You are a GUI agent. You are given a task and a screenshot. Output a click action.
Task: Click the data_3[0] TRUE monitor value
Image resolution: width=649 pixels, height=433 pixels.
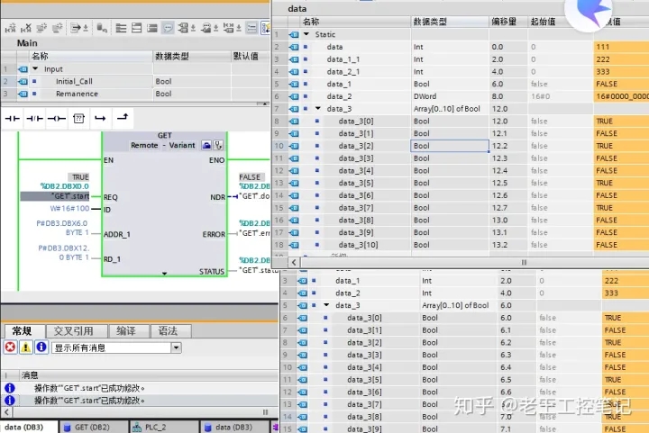pos(604,121)
